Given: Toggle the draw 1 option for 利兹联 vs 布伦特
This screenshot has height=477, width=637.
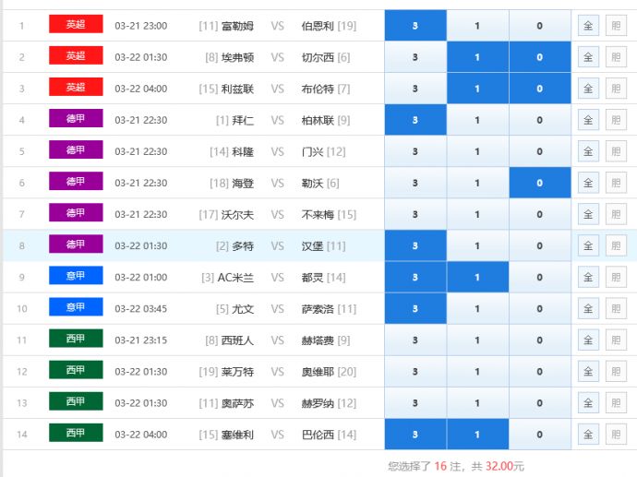Looking at the screenshot, I should point(476,89).
